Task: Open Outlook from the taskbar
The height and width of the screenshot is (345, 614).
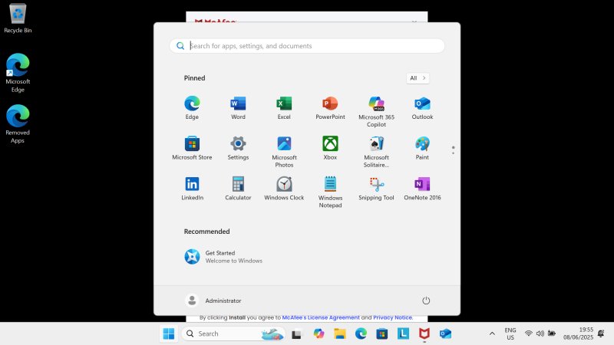Action: (445, 333)
